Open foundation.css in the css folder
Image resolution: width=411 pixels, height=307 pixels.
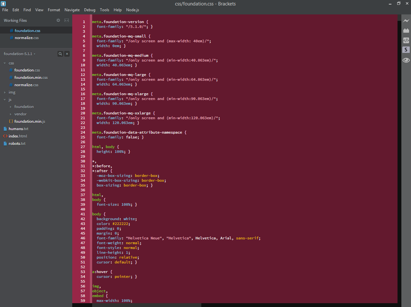pos(27,70)
